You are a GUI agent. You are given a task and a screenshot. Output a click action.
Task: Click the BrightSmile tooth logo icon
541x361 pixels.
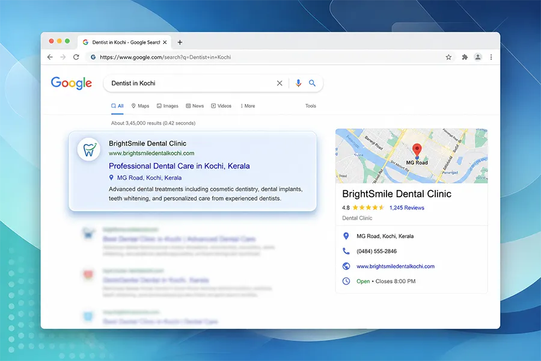pyautogui.click(x=89, y=150)
